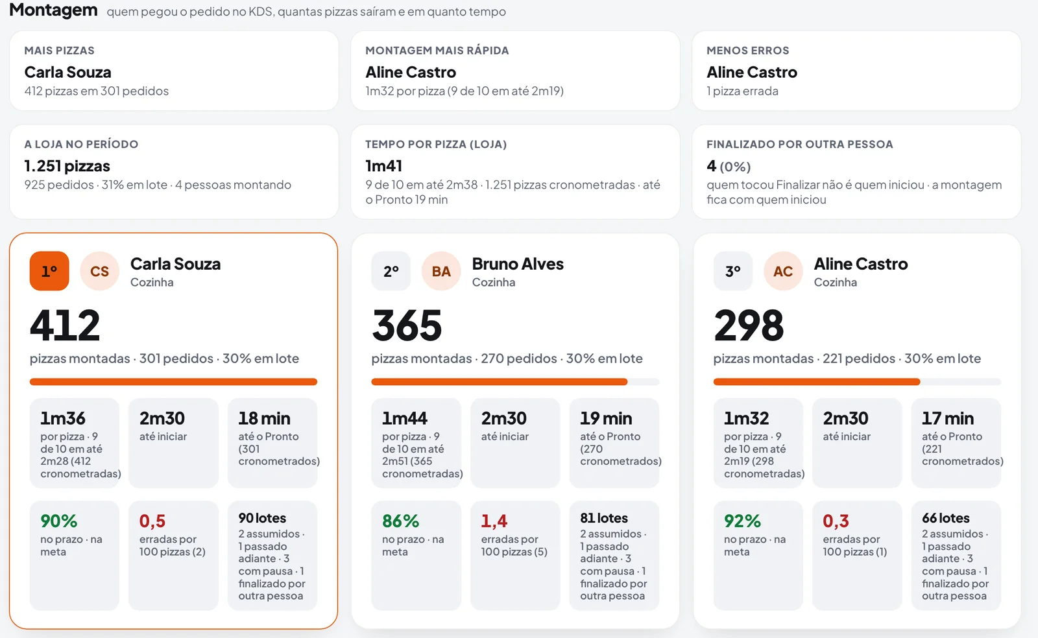Click the big 412 pizzas count
Screen dimensions: 1038x638
pos(65,325)
